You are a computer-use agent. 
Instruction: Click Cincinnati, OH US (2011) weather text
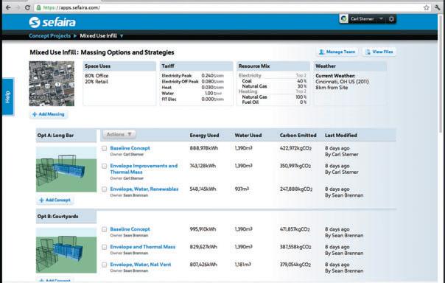pyautogui.click(x=343, y=82)
